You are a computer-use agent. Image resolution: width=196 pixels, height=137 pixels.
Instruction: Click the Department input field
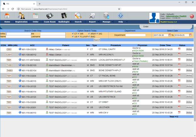coord(136,35)
